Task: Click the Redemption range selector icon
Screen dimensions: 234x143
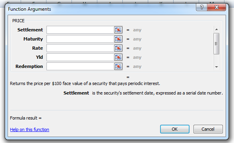Action: coord(118,66)
